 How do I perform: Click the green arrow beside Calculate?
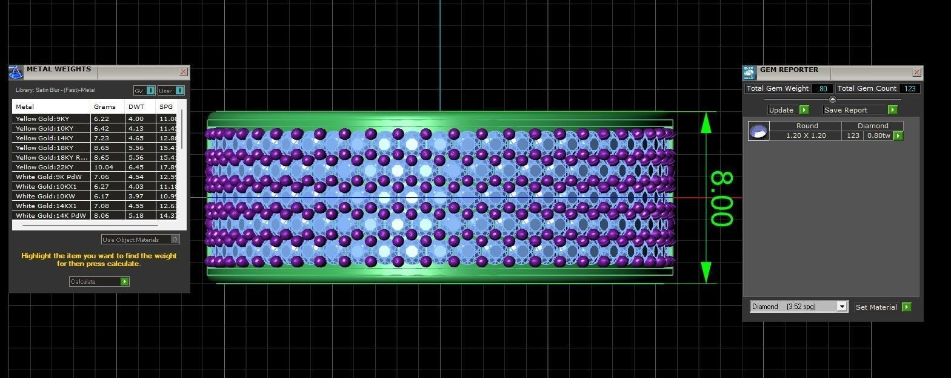pyautogui.click(x=125, y=282)
